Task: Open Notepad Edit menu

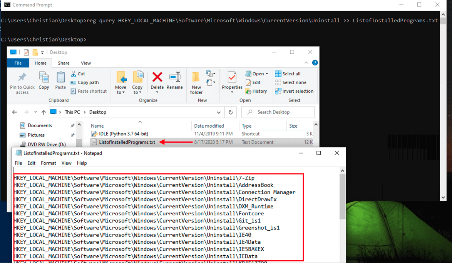Action: (x=32, y=163)
